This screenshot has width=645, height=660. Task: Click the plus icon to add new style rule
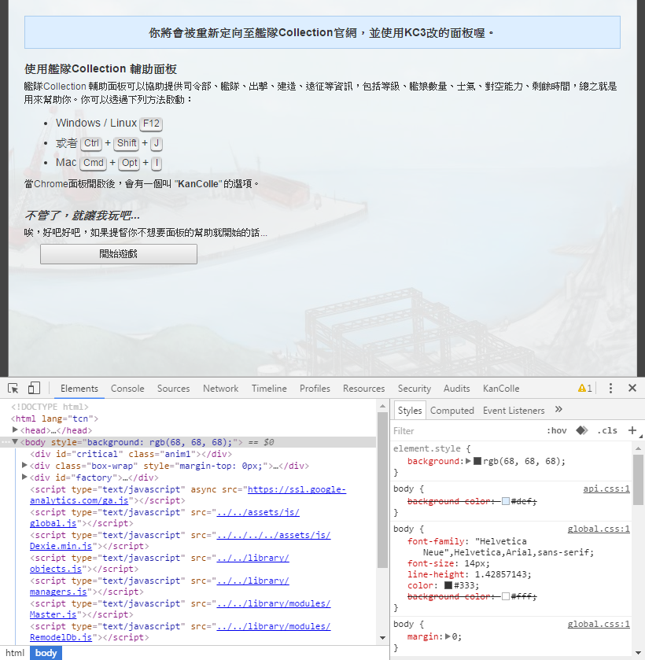click(634, 430)
